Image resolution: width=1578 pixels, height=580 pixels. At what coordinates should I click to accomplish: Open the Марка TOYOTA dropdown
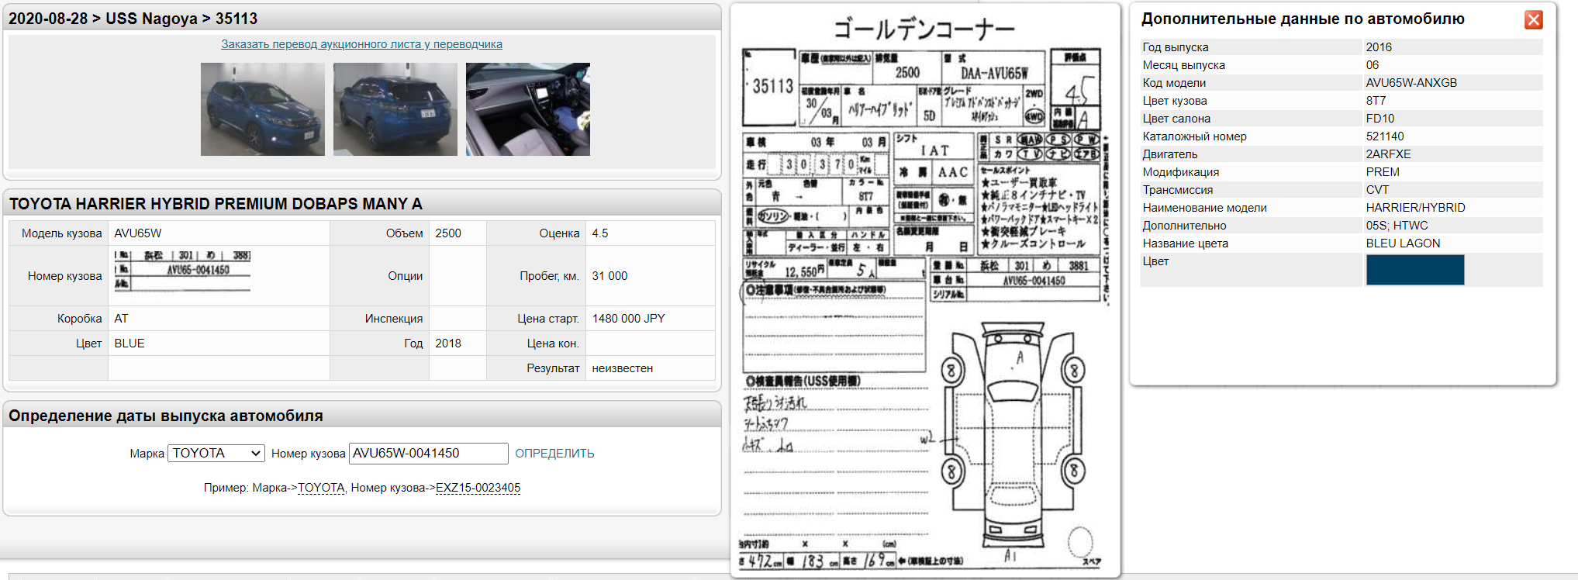(216, 453)
